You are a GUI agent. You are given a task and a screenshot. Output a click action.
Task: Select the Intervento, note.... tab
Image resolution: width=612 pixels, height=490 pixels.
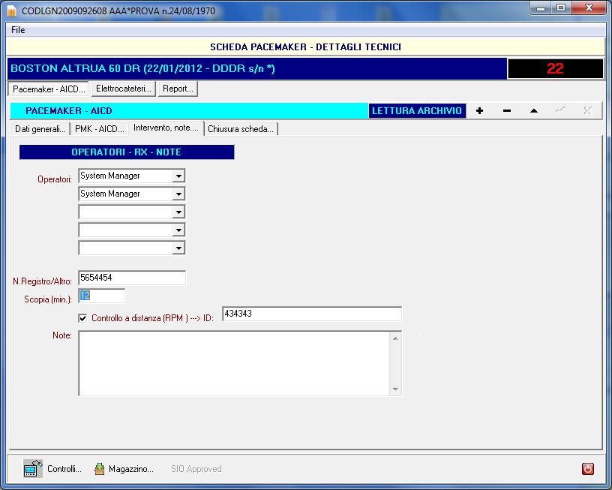[x=166, y=128]
